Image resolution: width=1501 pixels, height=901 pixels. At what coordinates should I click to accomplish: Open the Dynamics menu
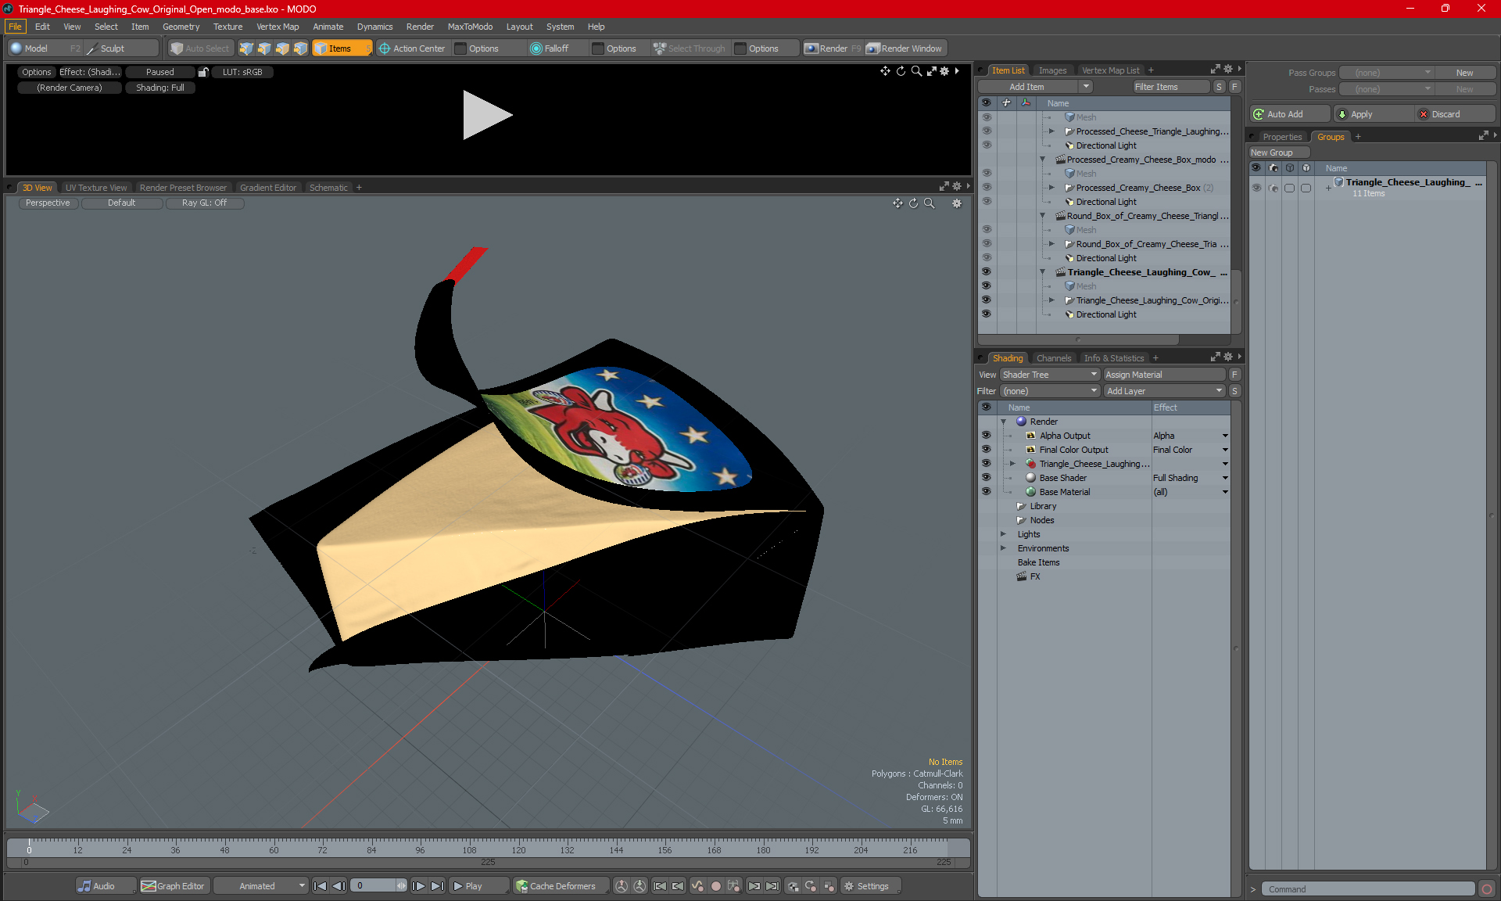click(374, 27)
